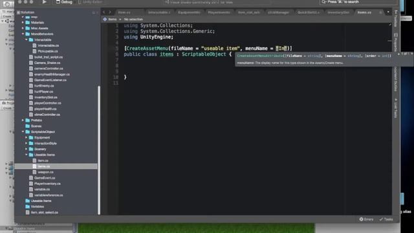Switch to the QuickSlotUI editor tab
The height and width of the screenshot is (233, 414).
[x=308, y=12]
